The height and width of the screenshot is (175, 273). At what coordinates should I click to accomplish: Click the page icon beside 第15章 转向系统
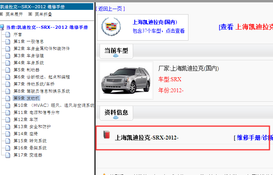(x=8, y=141)
